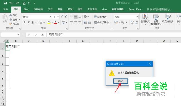This screenshot has height=106, width=181.
Task: Align text left
Action: (x=72, y=22)
